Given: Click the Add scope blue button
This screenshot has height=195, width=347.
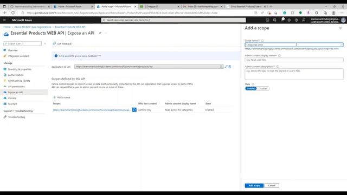Looking at the screenshot, I should (x=254, y=185).
